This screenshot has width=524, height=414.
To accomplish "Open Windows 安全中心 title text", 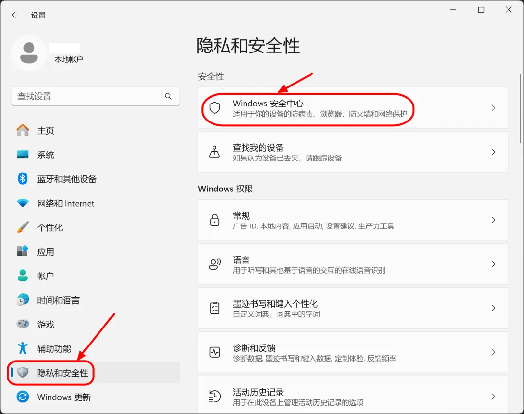I will [268, 103].
